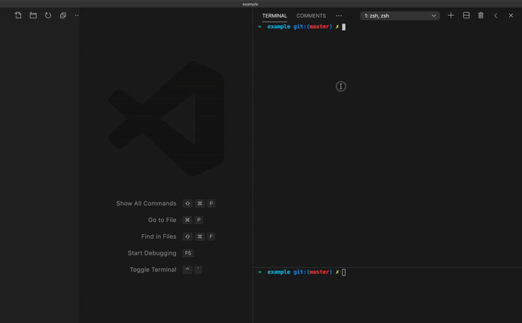The height and width of the screenshot is (323, 522).
Task: Click the New File icon in explorer toolbar
Action: 18,15
